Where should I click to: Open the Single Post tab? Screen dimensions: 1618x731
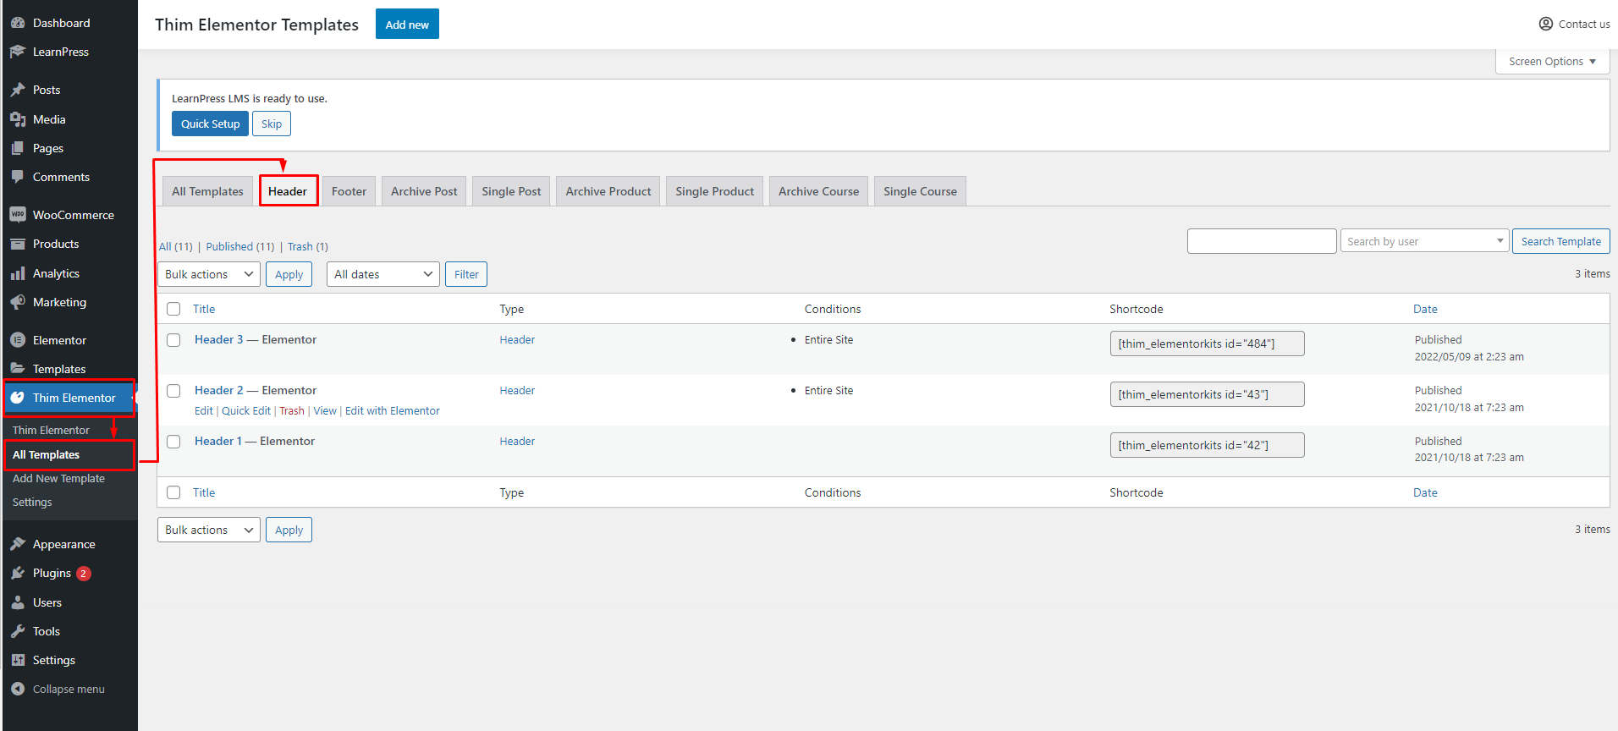pos(511,191)
